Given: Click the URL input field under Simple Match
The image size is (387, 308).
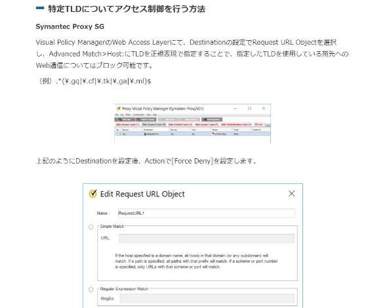Looking at the screenshot, I should click(207, 238).
